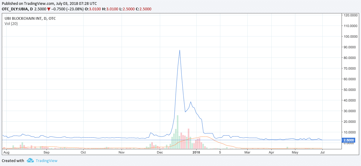This screenshot has height=166, width=361.
Task: Open the TradingView link in footer
Action: pyautogui.click(x=46, y=161)
